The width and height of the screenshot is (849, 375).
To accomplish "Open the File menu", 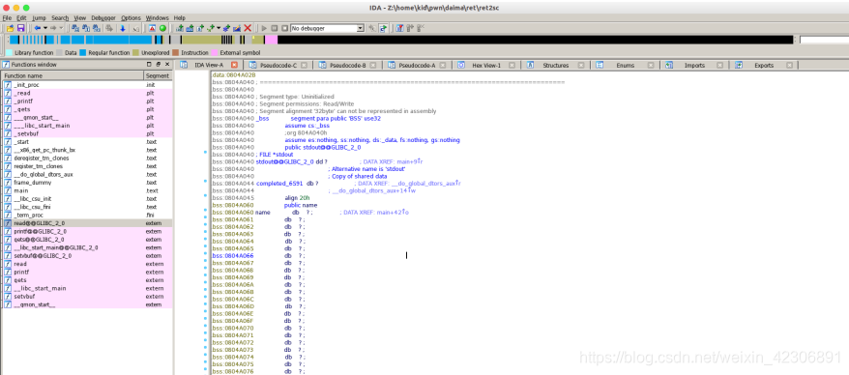I will (x=7, y=17).
